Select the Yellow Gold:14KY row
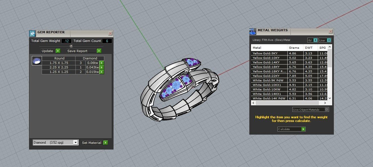 (x=290, y=62)
